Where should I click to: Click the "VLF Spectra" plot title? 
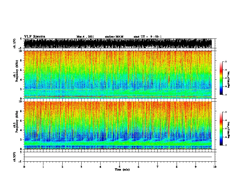[35, 37]
